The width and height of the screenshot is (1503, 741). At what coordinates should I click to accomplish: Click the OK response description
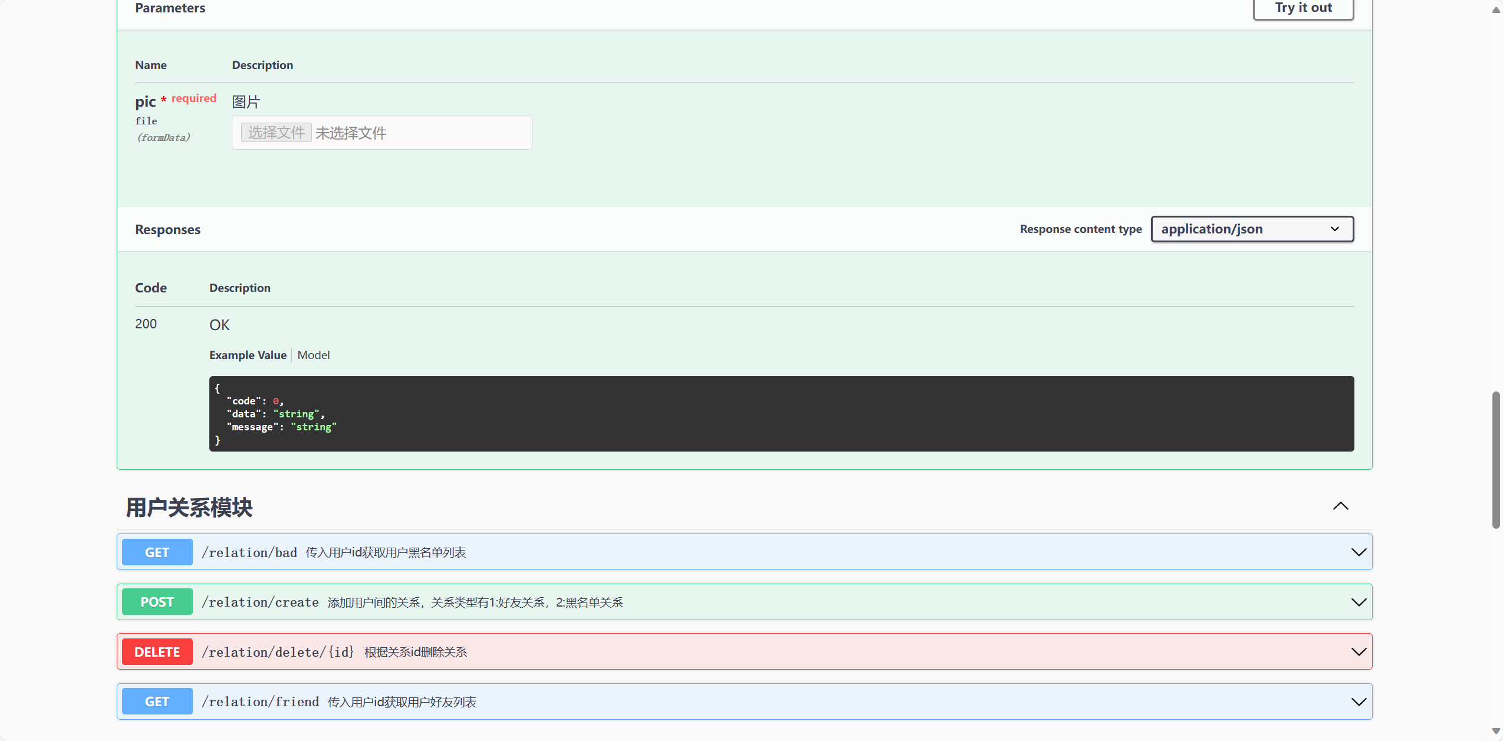point(219,325)
